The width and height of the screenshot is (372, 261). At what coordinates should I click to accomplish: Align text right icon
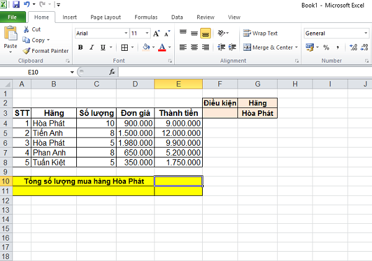coord(205,48)
